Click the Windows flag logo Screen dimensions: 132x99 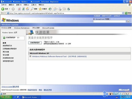(4, 20)
